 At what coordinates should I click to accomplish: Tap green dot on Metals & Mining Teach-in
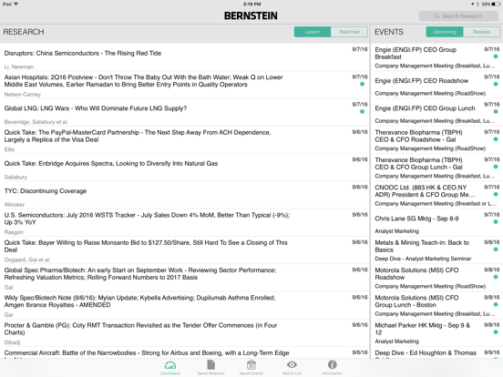click(496, 250)
